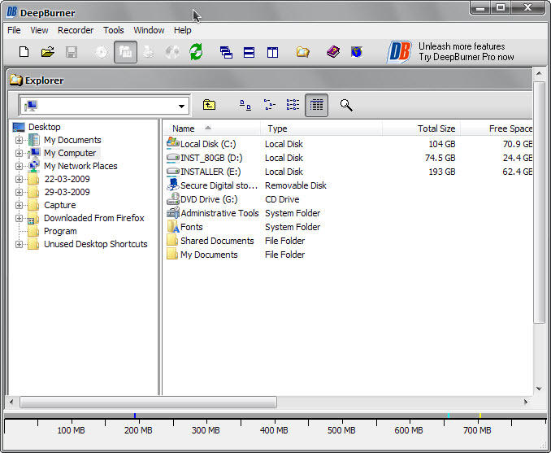
Task: Open the Recorder menu
Action: pos(76,30)
